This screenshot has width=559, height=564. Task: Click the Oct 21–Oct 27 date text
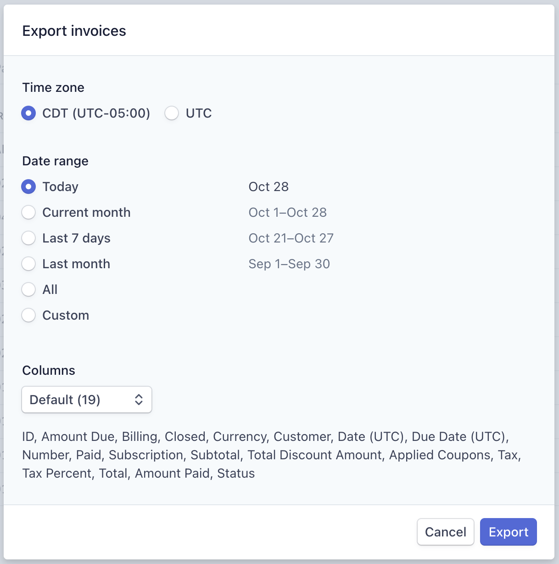point(291,238)
